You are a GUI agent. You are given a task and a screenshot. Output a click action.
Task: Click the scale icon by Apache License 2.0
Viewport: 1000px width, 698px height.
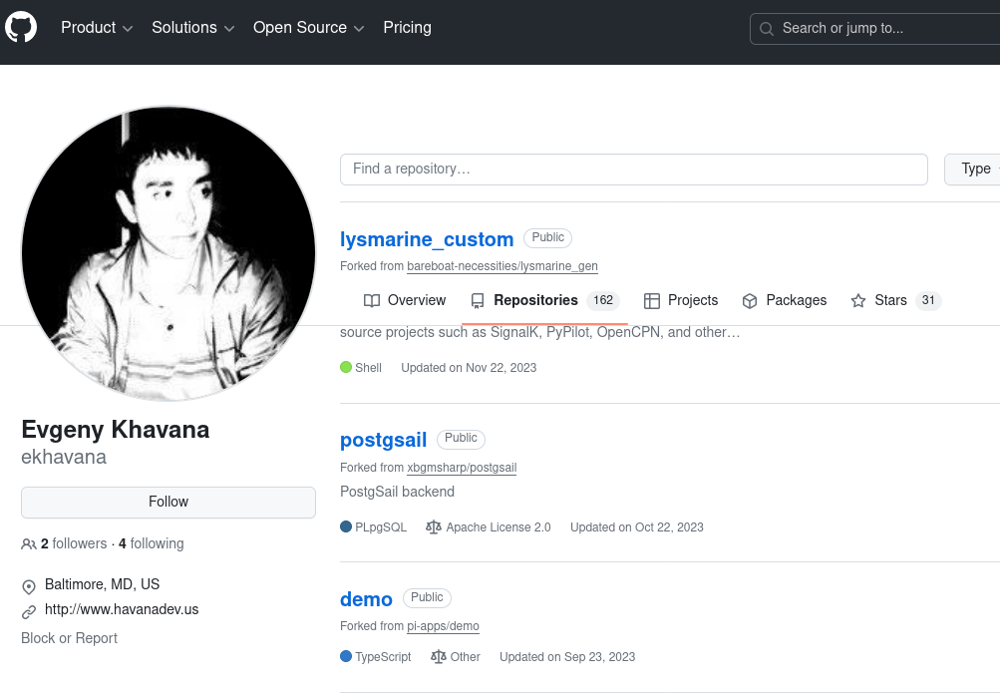point(433,527)
